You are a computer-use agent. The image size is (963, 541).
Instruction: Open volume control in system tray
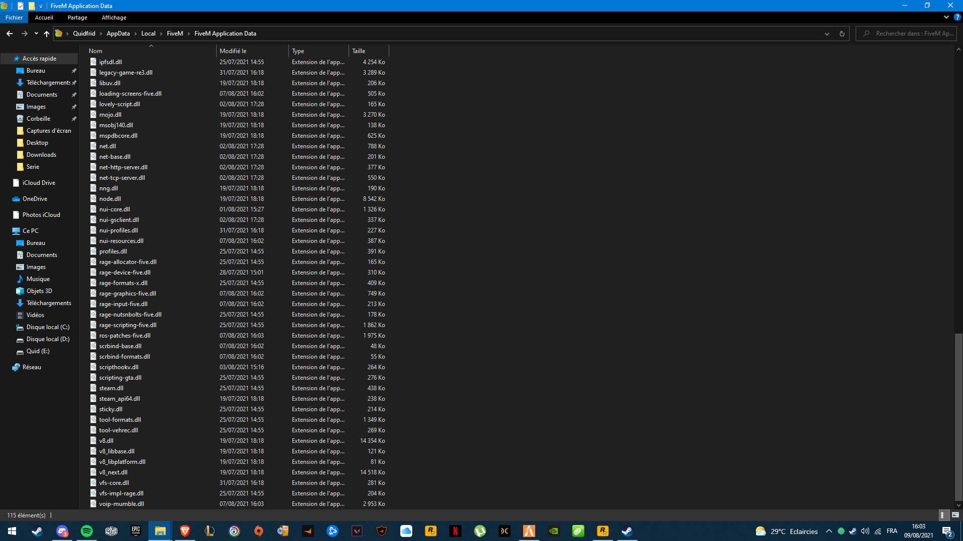pos(865,531)
